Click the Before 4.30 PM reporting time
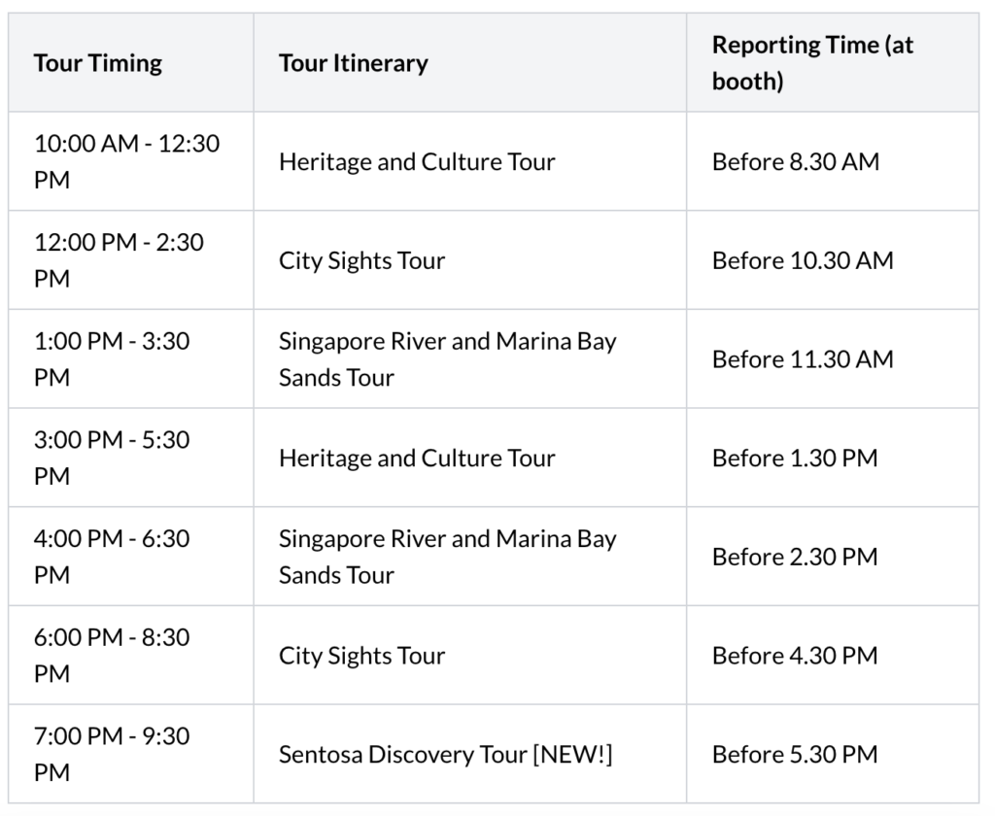 coord(795,655)
